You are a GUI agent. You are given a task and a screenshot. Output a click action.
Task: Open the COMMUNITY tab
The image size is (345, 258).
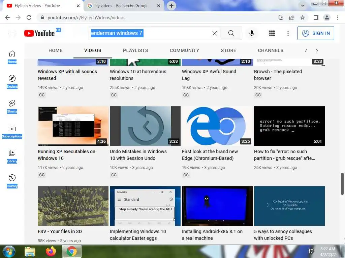pyautogui.click(x=184, y=50)
